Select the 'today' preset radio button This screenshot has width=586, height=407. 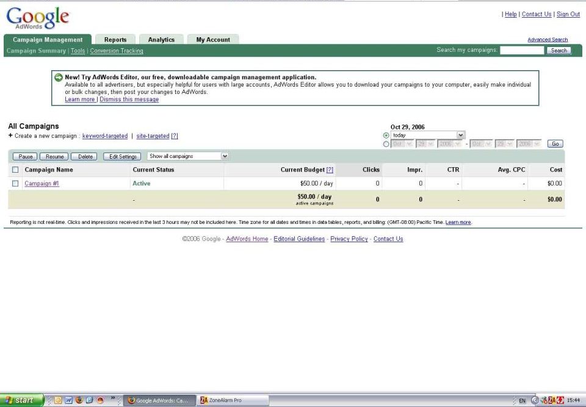(x=386, y=135)
